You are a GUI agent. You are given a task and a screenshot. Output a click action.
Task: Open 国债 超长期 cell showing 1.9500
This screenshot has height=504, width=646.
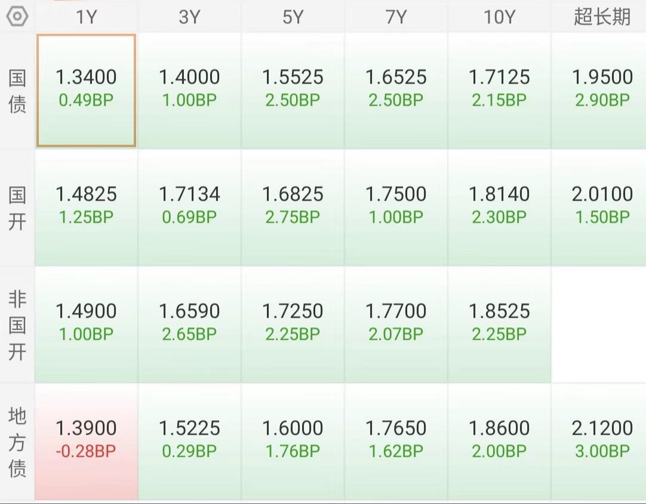599,91
